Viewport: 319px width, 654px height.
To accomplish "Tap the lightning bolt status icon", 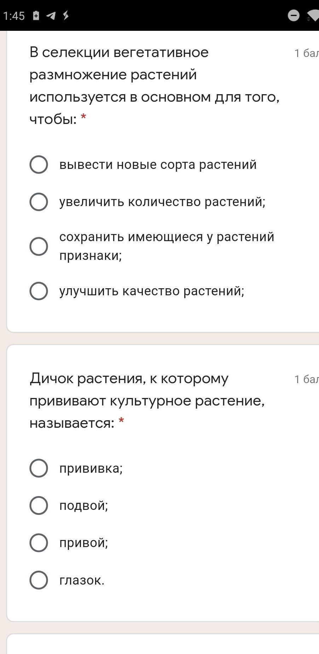I will (x=66, y=16).
